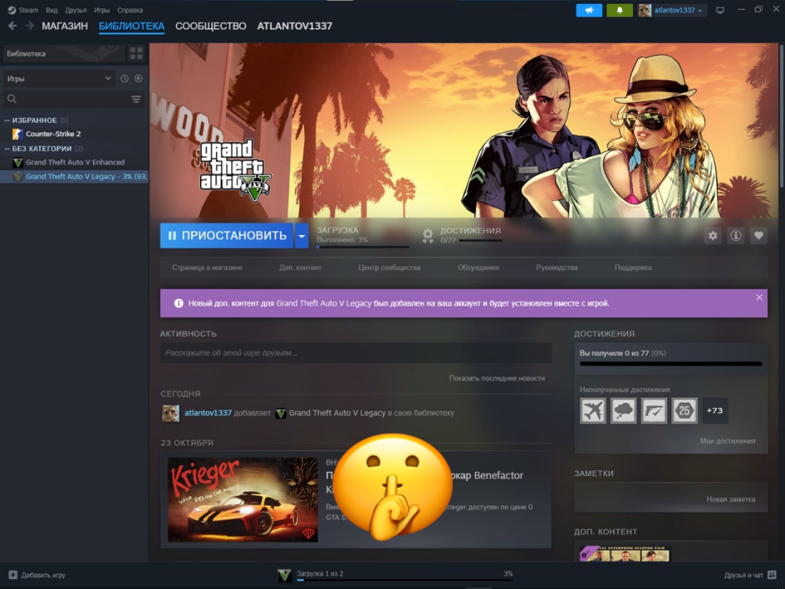
Task: Click the 25 badge achievement icon
Action: point(684,411)
